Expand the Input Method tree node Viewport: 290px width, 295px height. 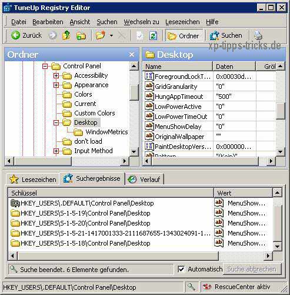click(x=56, y=151)
